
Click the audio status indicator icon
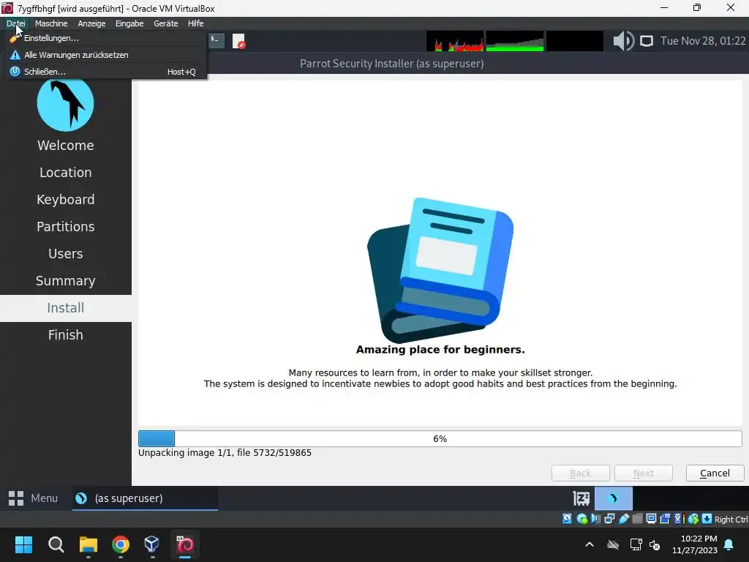coord(595,519)
